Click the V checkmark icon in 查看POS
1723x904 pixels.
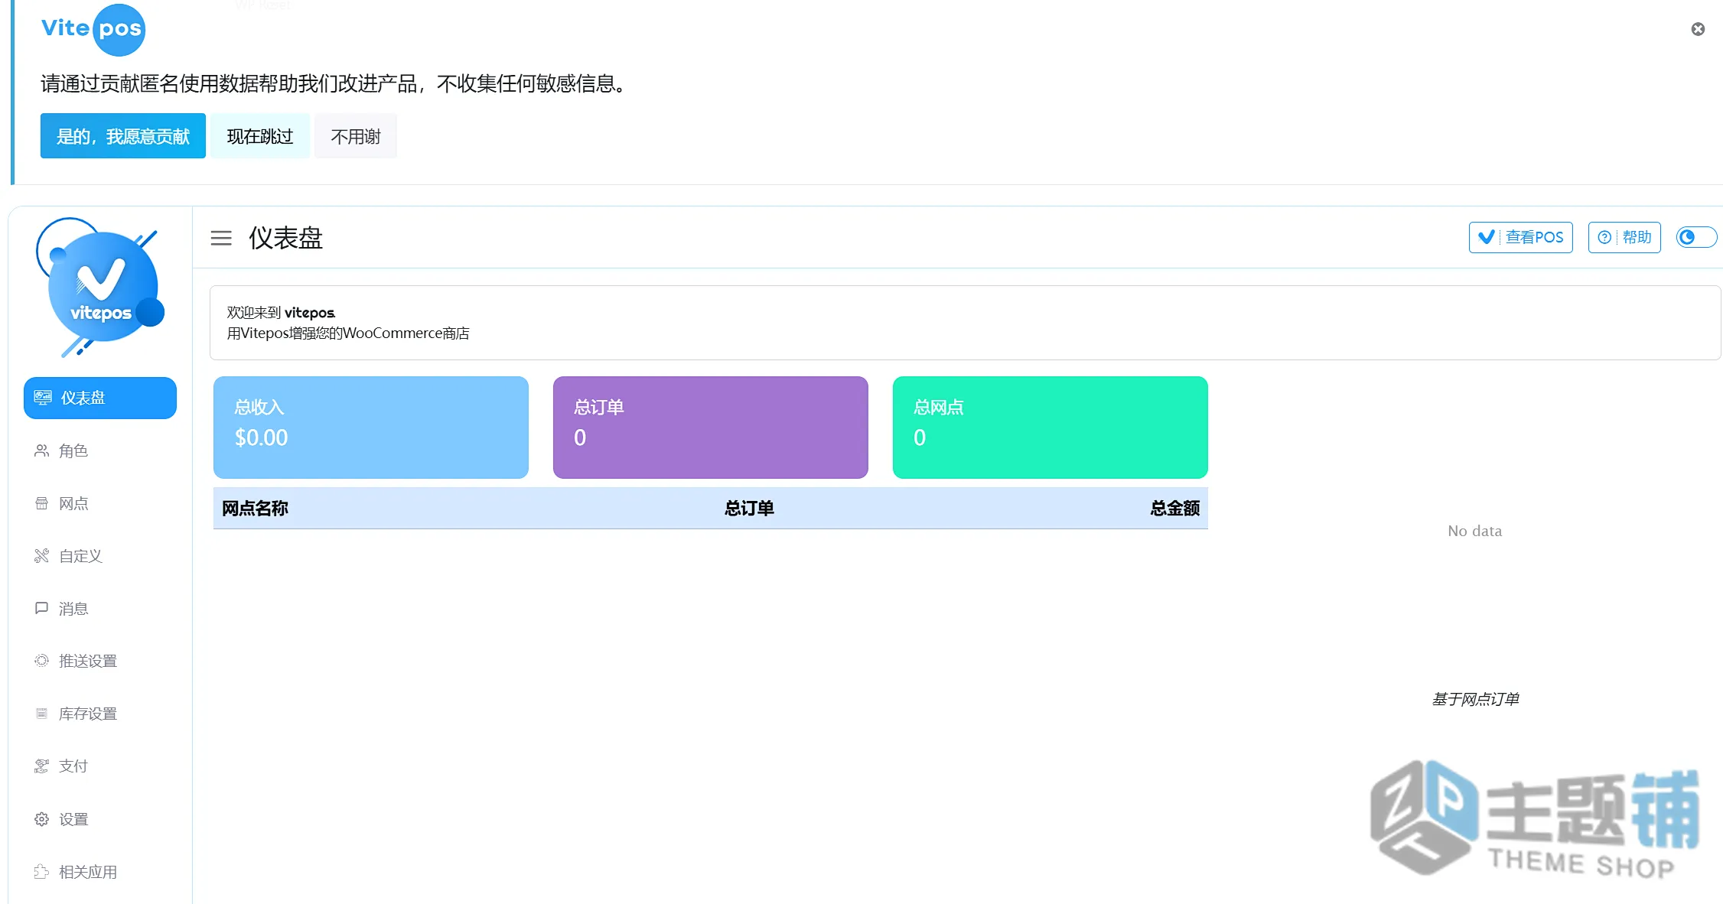coord(1487,237)
